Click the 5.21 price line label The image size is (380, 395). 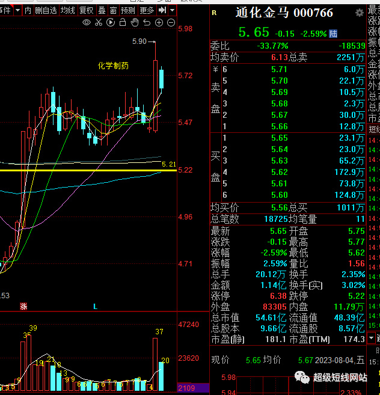(169, 164)
